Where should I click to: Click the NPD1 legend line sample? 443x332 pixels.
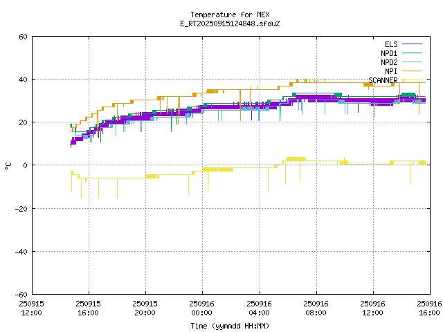point(412,53)
